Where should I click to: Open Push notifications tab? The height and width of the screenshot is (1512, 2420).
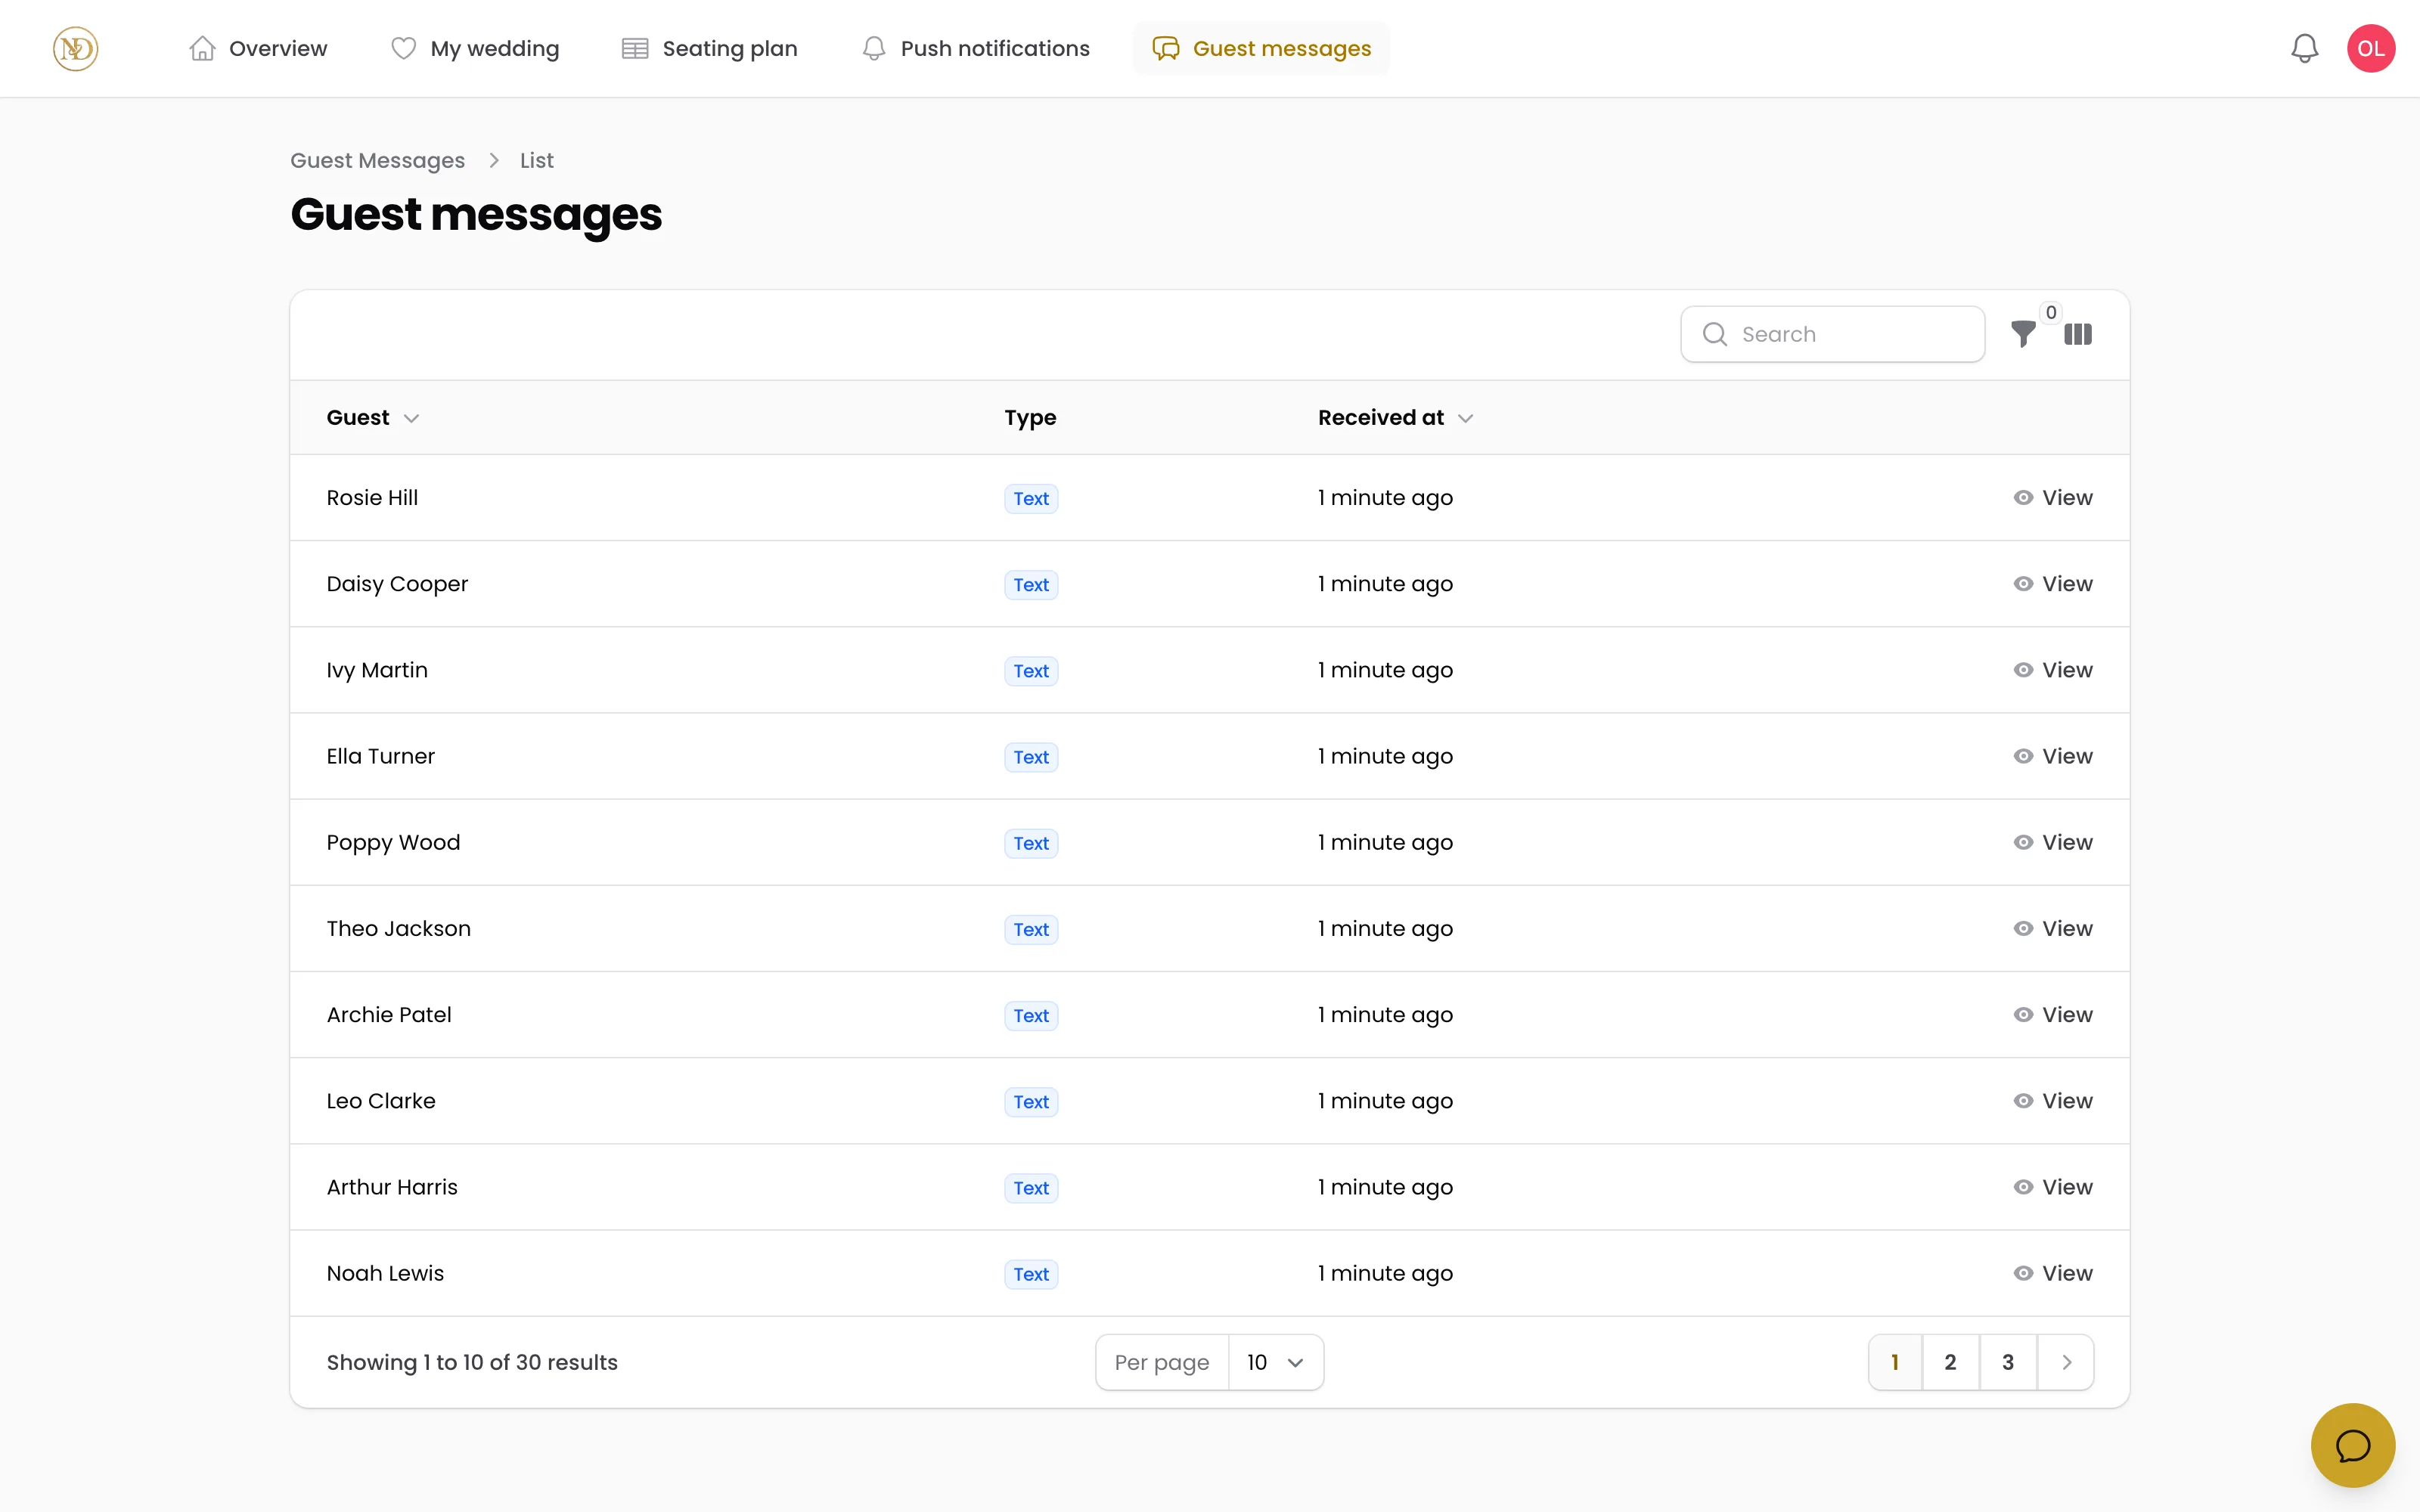[976, 48]
